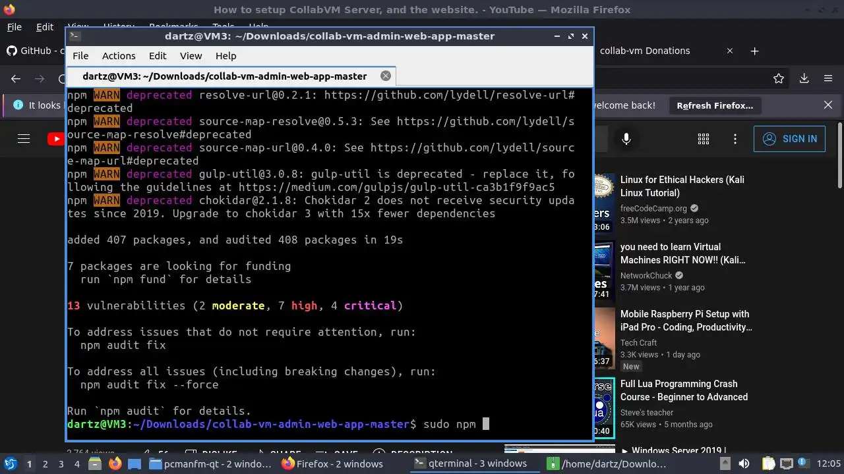
Task: Open the Help menu in qterminal
Action: click(226, 56)
